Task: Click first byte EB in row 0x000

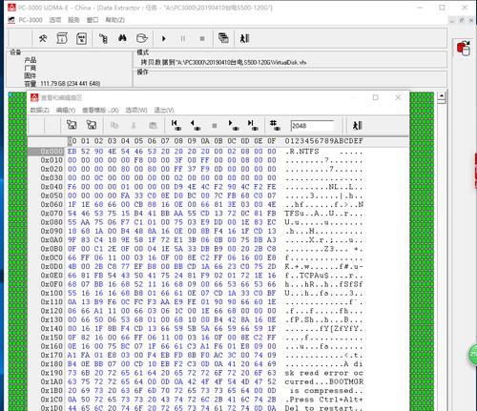Action: pyautogui.click(x=72, y=152)
